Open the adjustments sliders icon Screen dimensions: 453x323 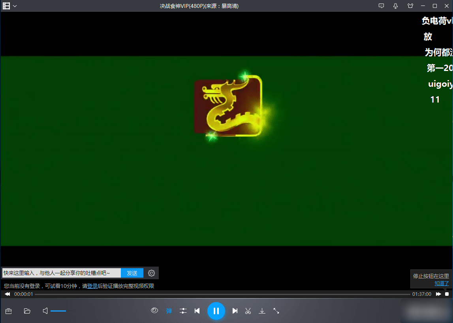click(183, 311)
